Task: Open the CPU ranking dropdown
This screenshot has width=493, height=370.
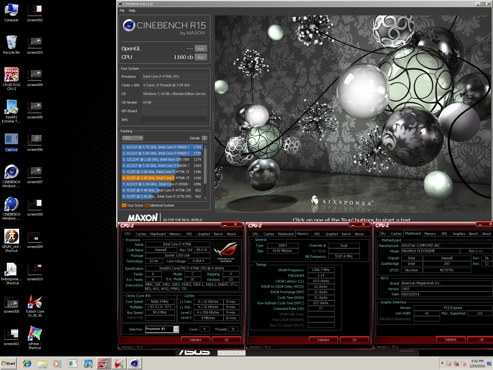Action: [133, 138]
